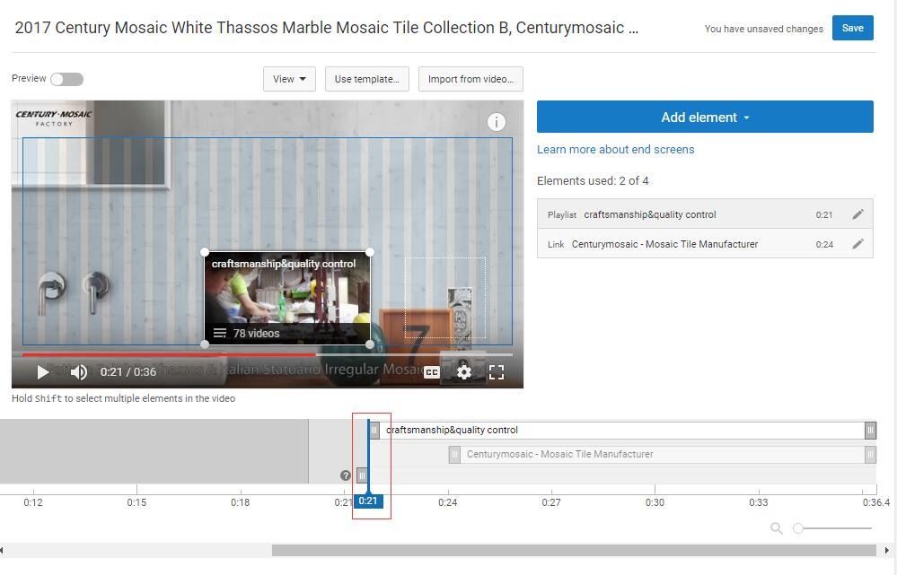
Task: Click the red video progress bar
Action: pos(169,354)
